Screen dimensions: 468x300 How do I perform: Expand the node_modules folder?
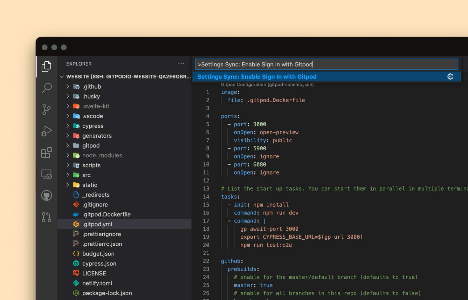pos(102,155)
